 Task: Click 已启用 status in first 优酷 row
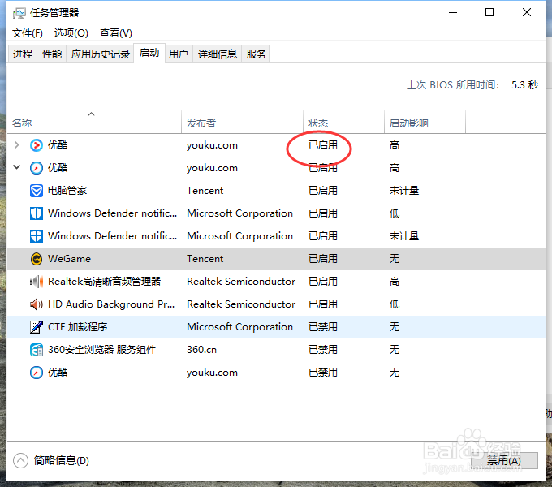[x=323, y=145]
